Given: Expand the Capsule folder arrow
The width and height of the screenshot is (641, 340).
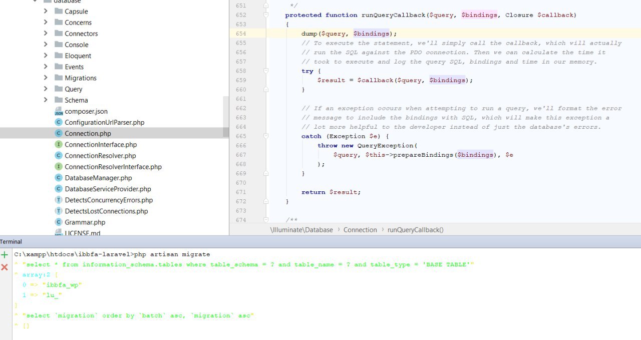Looking at the screenshot, I should pos(46,11).
